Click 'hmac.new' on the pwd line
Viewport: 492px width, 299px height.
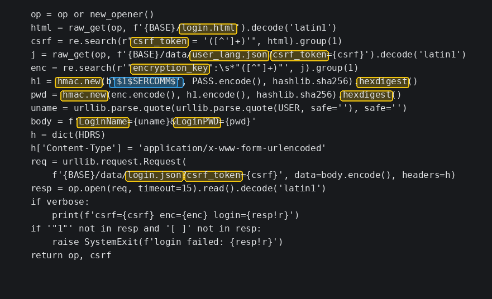(84, 95)
